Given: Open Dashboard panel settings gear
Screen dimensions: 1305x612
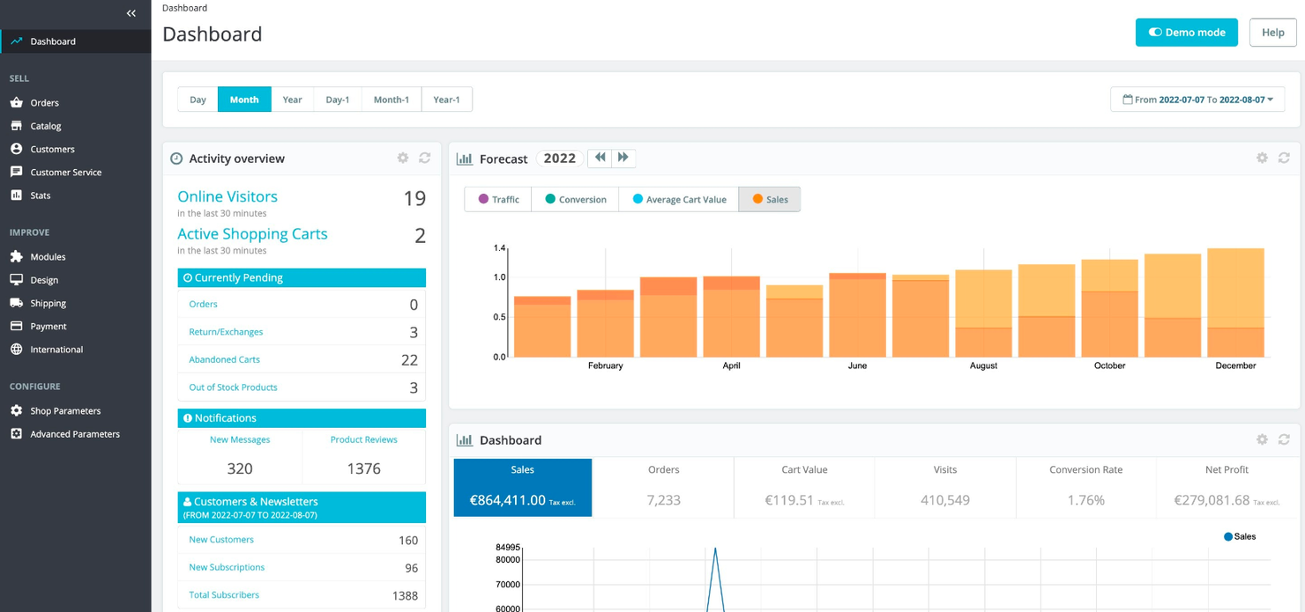Looking at the screenshot, I should [1262, 439].
